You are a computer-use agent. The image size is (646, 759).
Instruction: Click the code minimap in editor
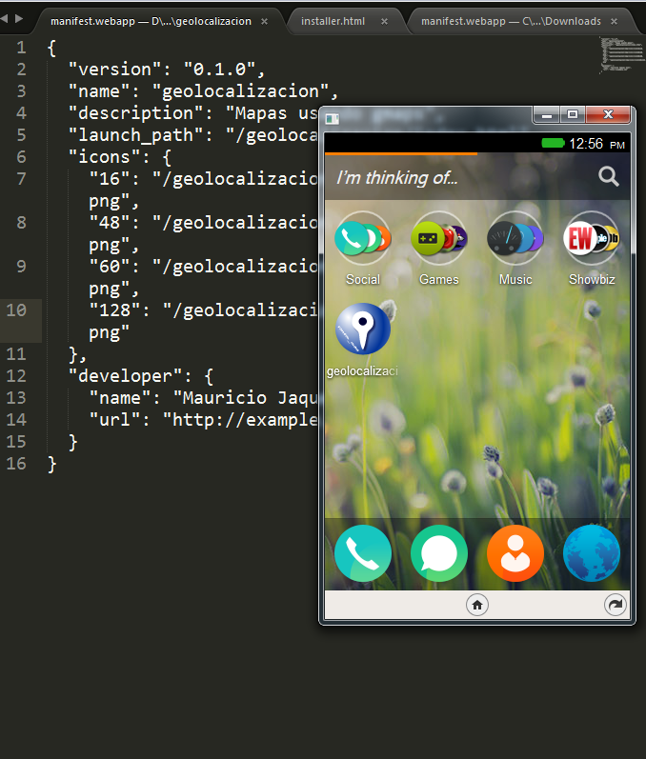[621, 55]
